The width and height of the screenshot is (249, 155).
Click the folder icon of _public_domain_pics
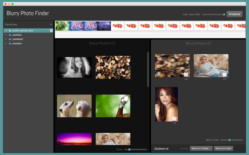coord(10,31)
